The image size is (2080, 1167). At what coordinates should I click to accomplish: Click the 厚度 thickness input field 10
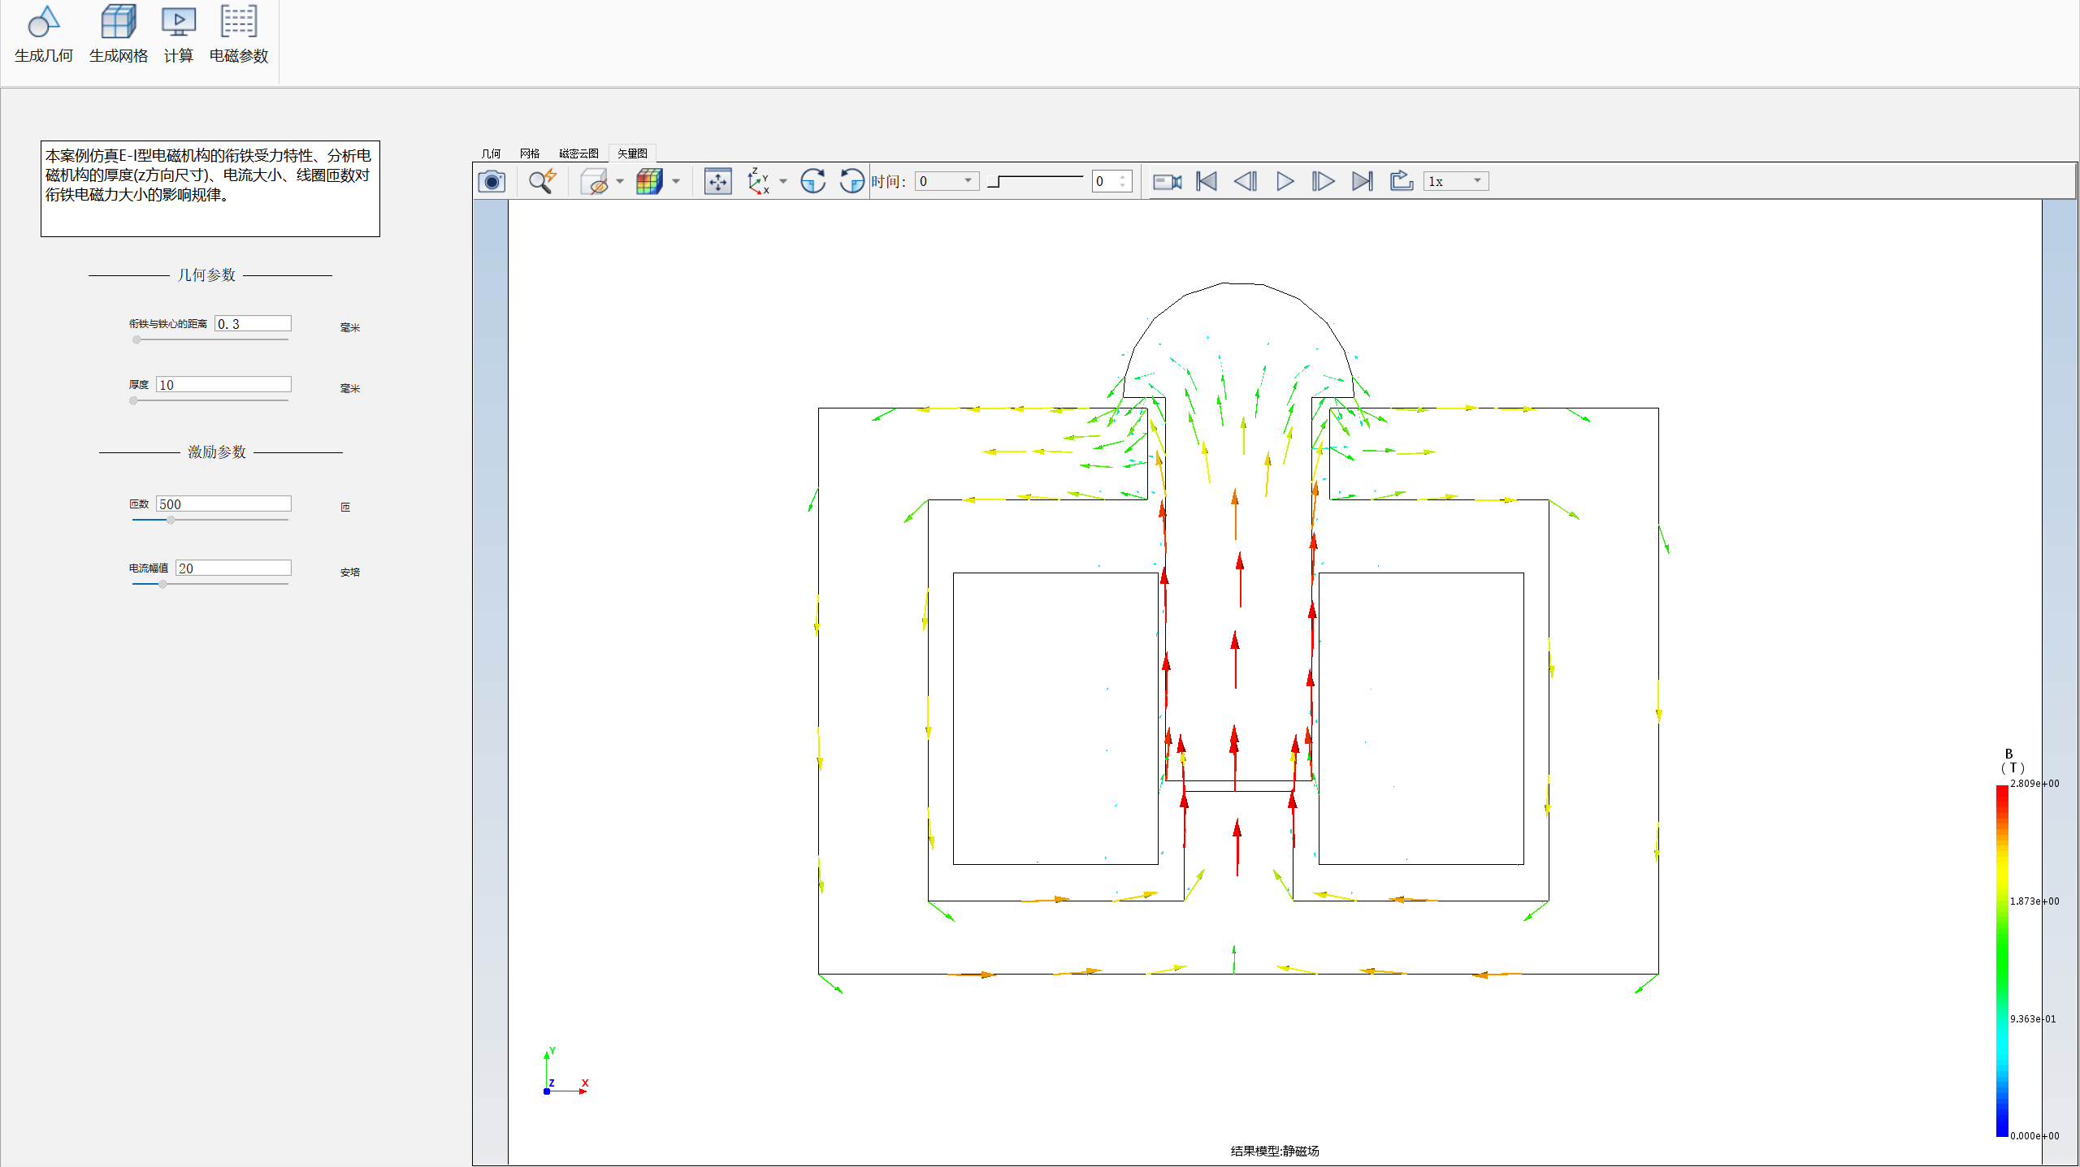223,384
